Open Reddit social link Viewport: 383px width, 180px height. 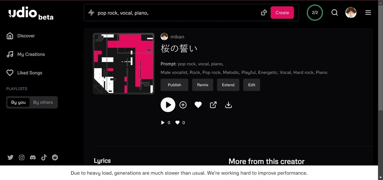(x=55, y=157)
